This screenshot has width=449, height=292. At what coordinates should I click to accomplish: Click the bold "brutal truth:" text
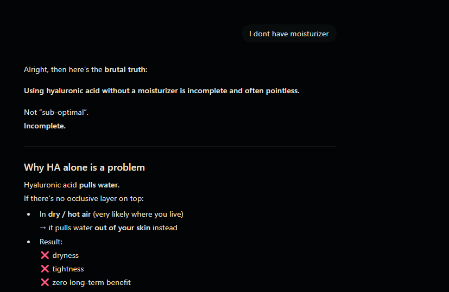(x=126, y=69)
